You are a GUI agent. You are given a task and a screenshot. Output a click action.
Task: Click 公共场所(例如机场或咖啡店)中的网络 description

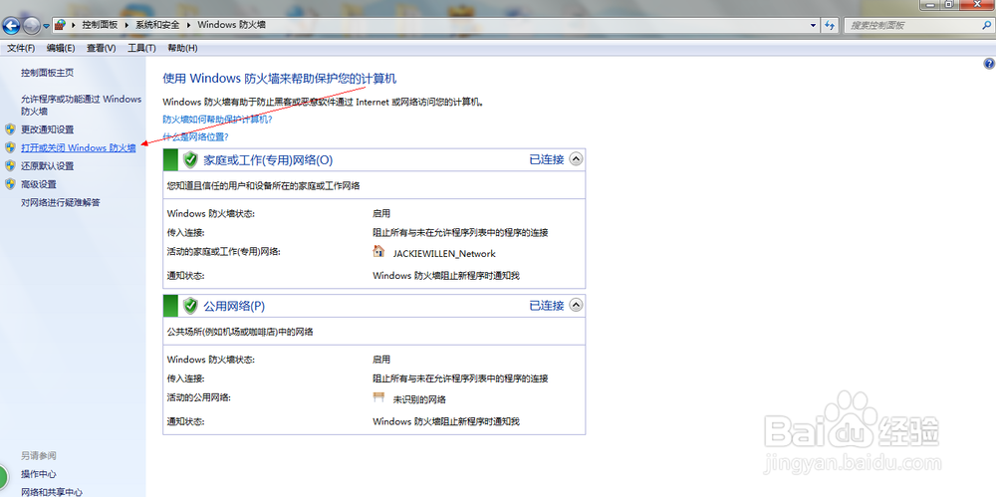click(240, 332)
